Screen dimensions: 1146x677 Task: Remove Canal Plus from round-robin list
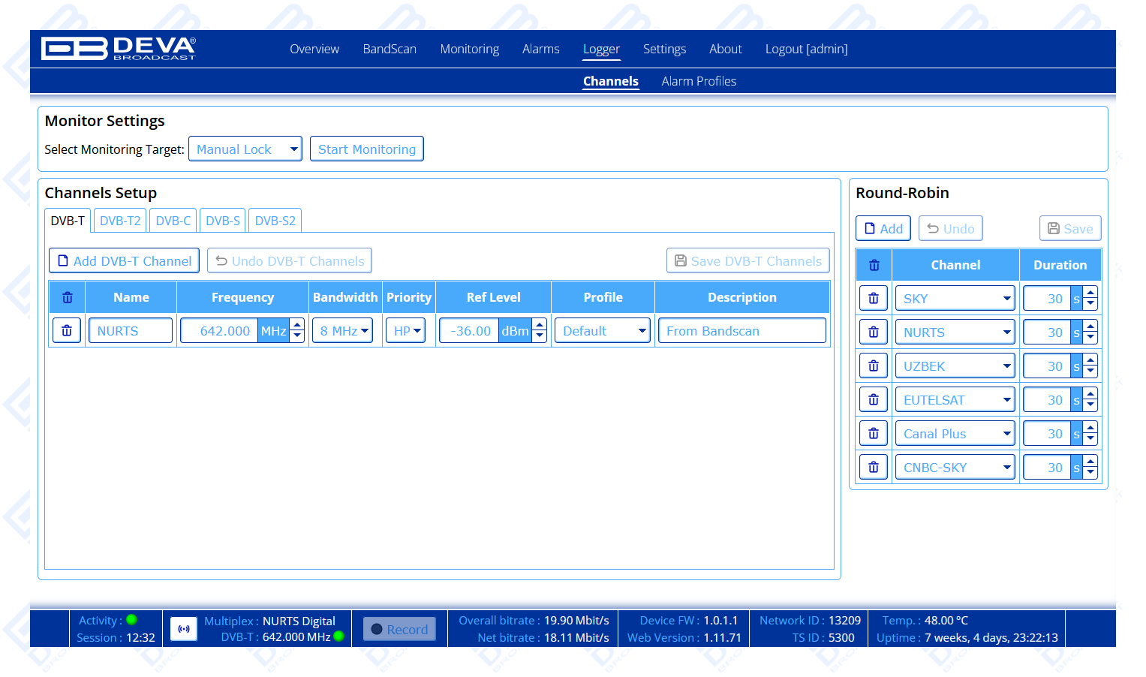coord(874,433)
